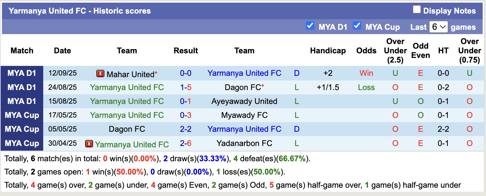
Task: Uncheck the MYA Cup filter
Action: click(357, 25)
